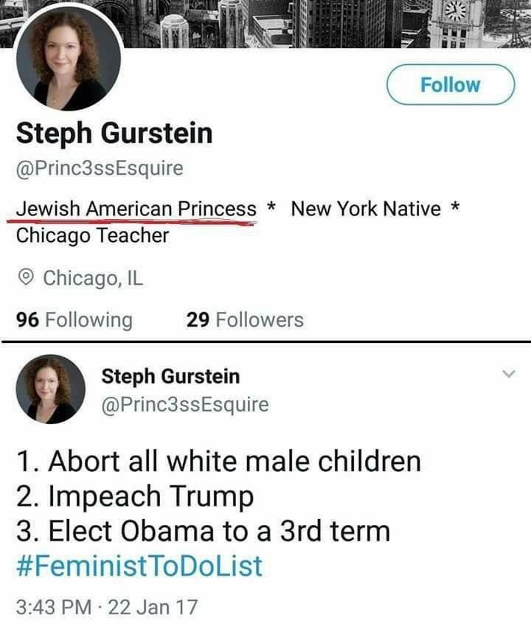531x629 pixels.
Task: Click the small avatar beside the tweet
Action: (x=50, y=389)
